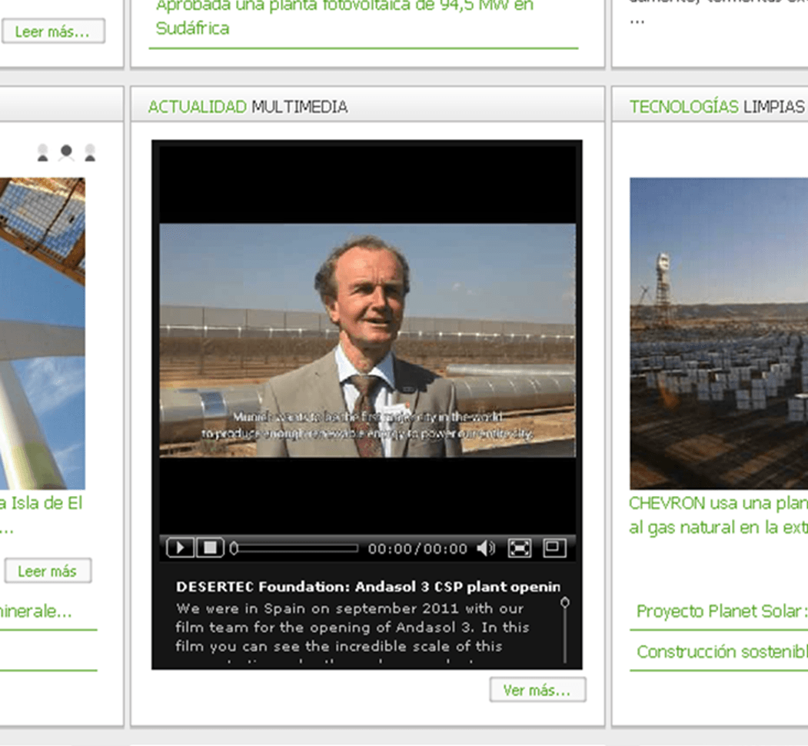Open the CHEVRON article link
This screenshot has height=746, width=808.
tap(718, 515)
